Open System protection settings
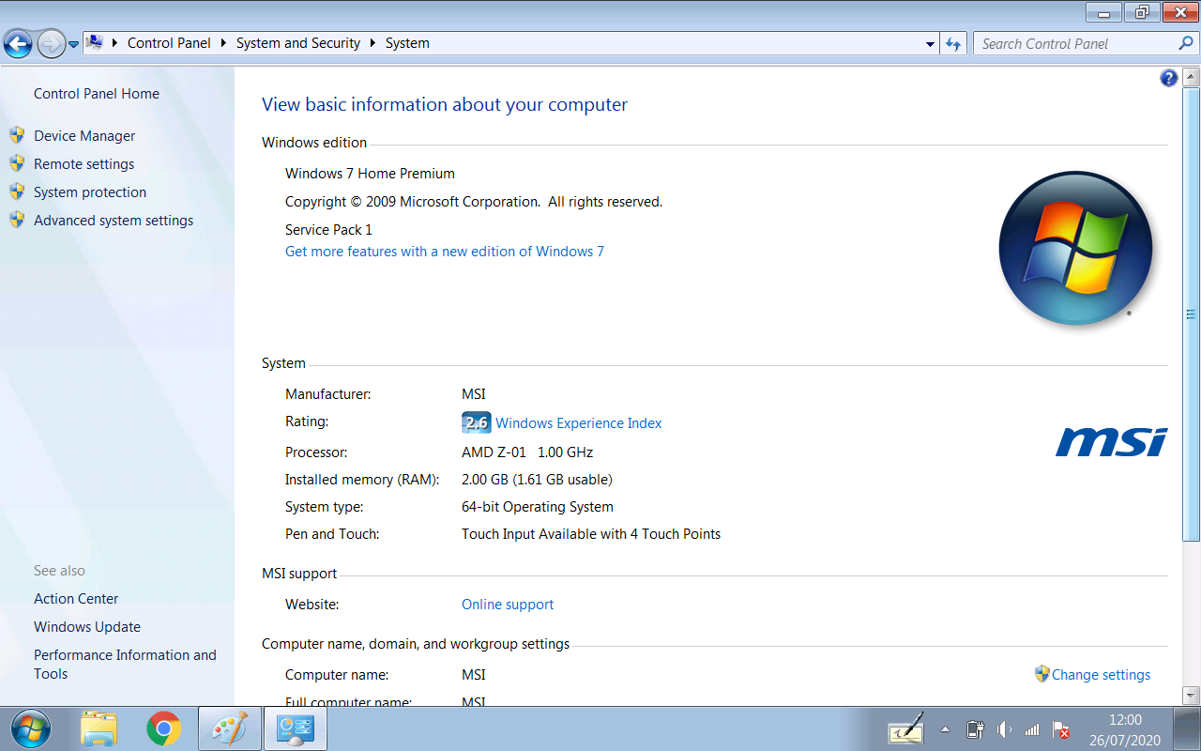The width and height of the screenshot is (1201, 751). [x=90, y=192]
